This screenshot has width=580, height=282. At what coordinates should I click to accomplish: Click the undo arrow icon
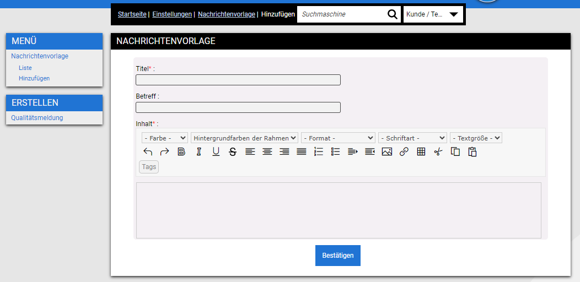click(148, 152)
